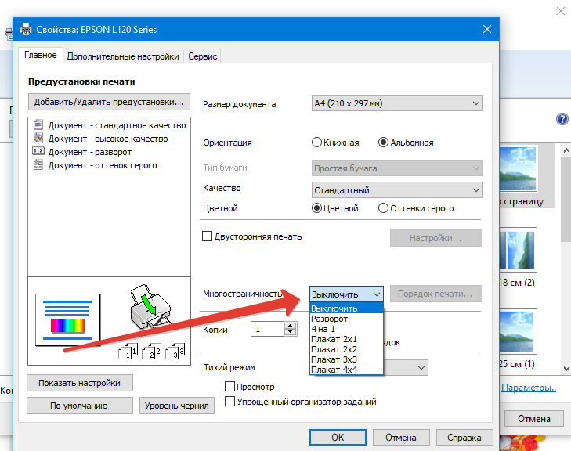Increase copies with the up arrow

pos(290,326)
